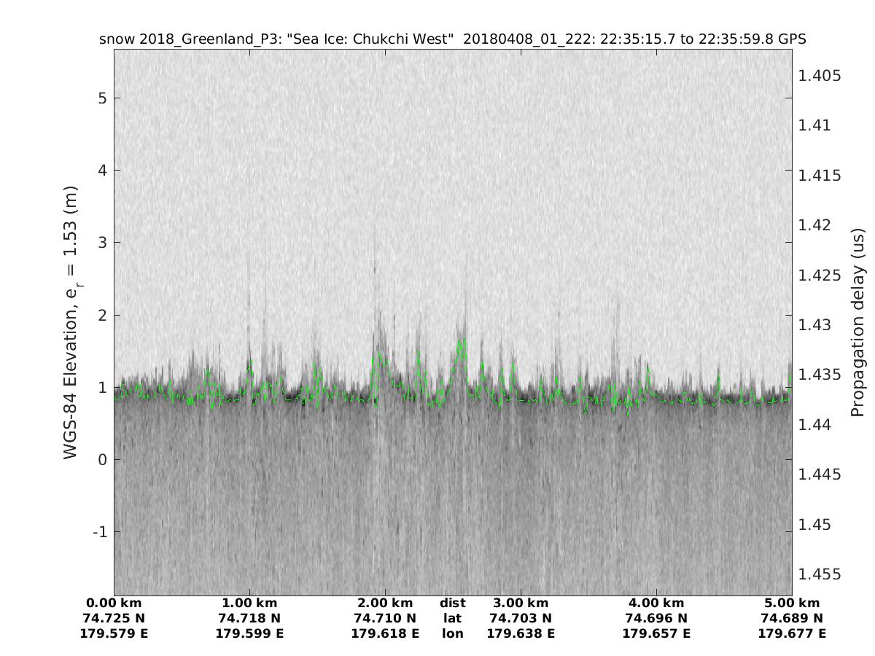This screenshot has width=875, height=656.
Task: Click the '2.00 km' x-axis label
Action: [x=385, y=604]
